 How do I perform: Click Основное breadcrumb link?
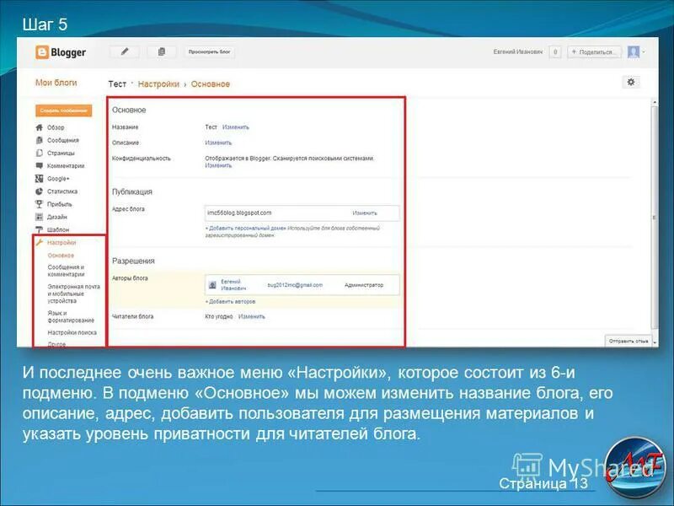point(210,83)
